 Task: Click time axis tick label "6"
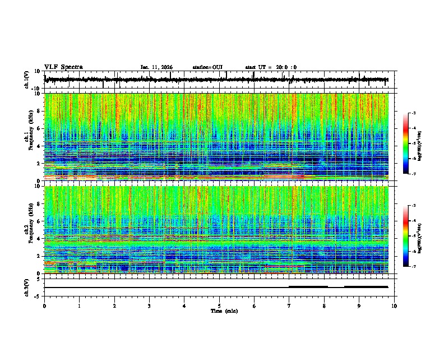click(254, 306)
